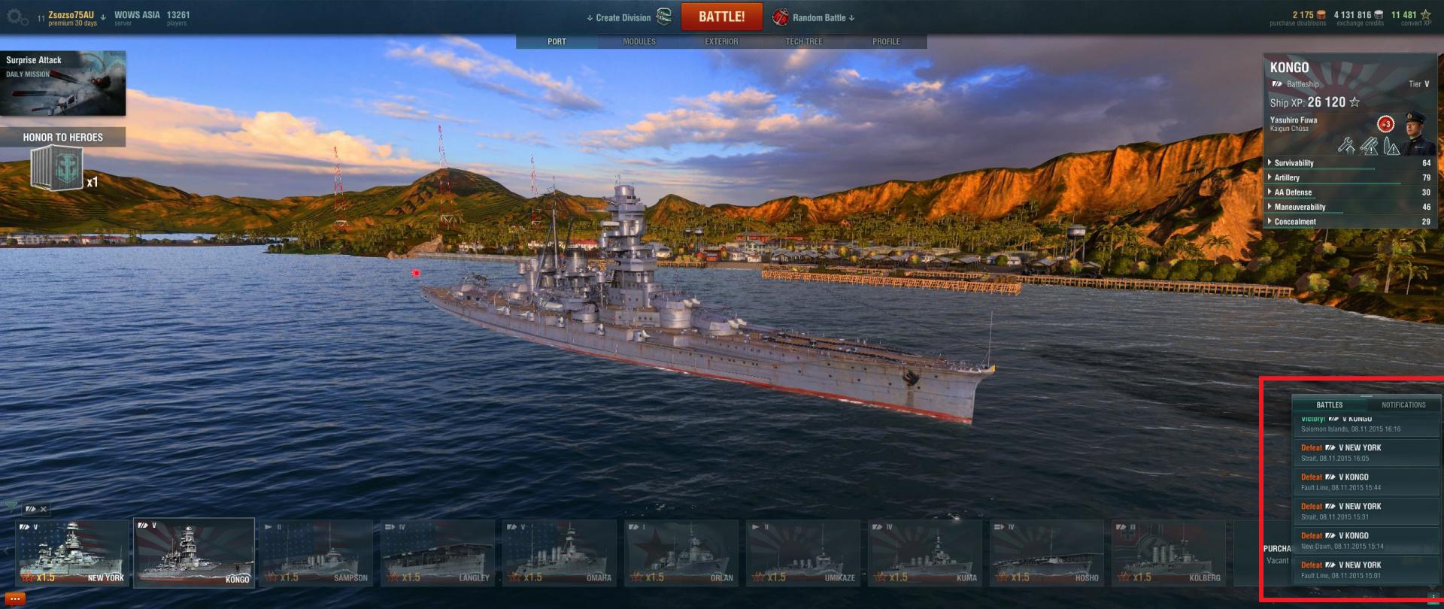Screen dimensions: 1444x609
Task: Expand the Survivability stats row
Action: tap(1350, 163)
